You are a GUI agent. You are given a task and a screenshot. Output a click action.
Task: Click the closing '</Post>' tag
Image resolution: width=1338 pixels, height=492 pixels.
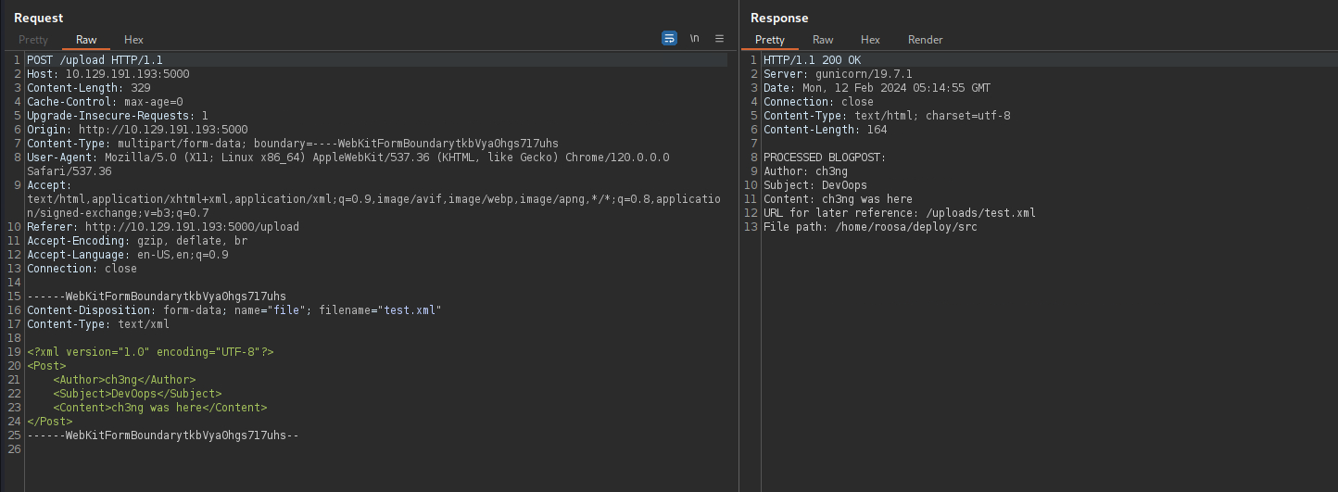[49, 422]
